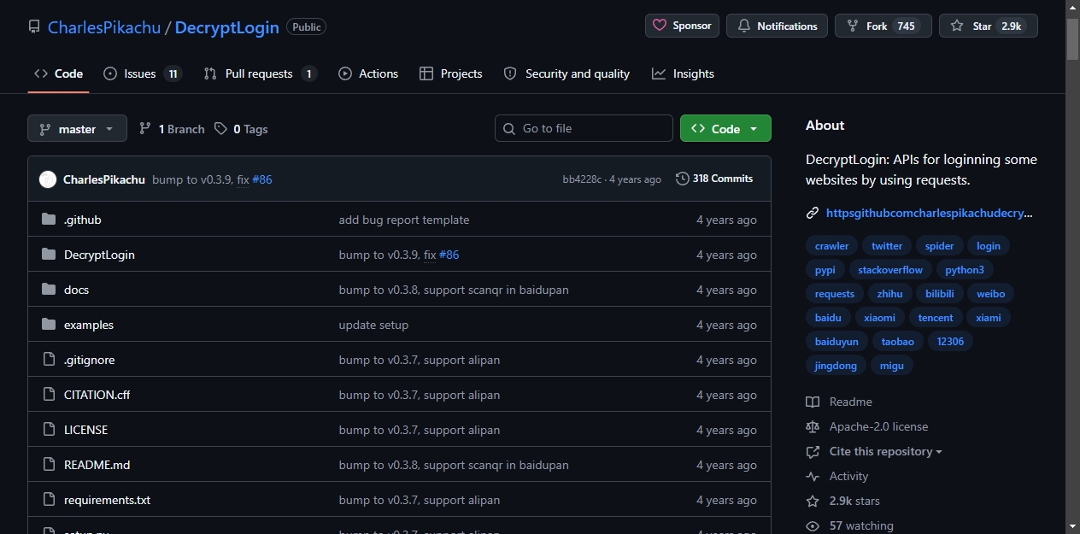Click the branch icon beside 1 Branch

click(x=145, y=129)
